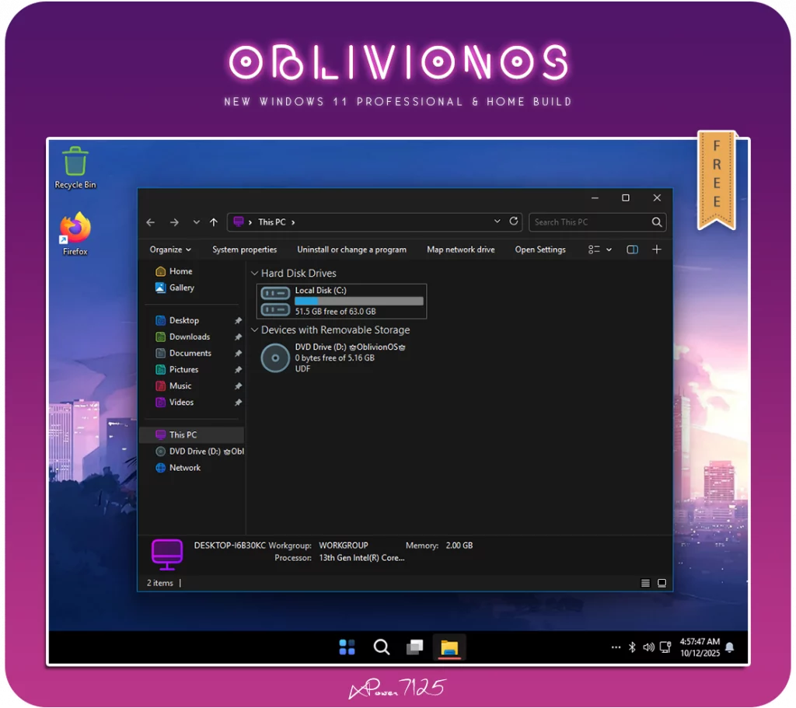Open the Recycle Bin
The width and height of the screenshot is (796, 708).
(x=74, y=161)
